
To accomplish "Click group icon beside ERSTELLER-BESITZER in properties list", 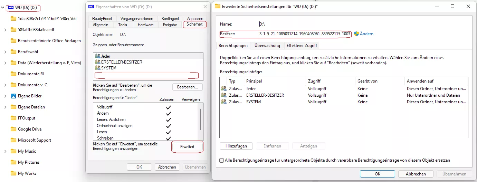I will tap(97, 62).
